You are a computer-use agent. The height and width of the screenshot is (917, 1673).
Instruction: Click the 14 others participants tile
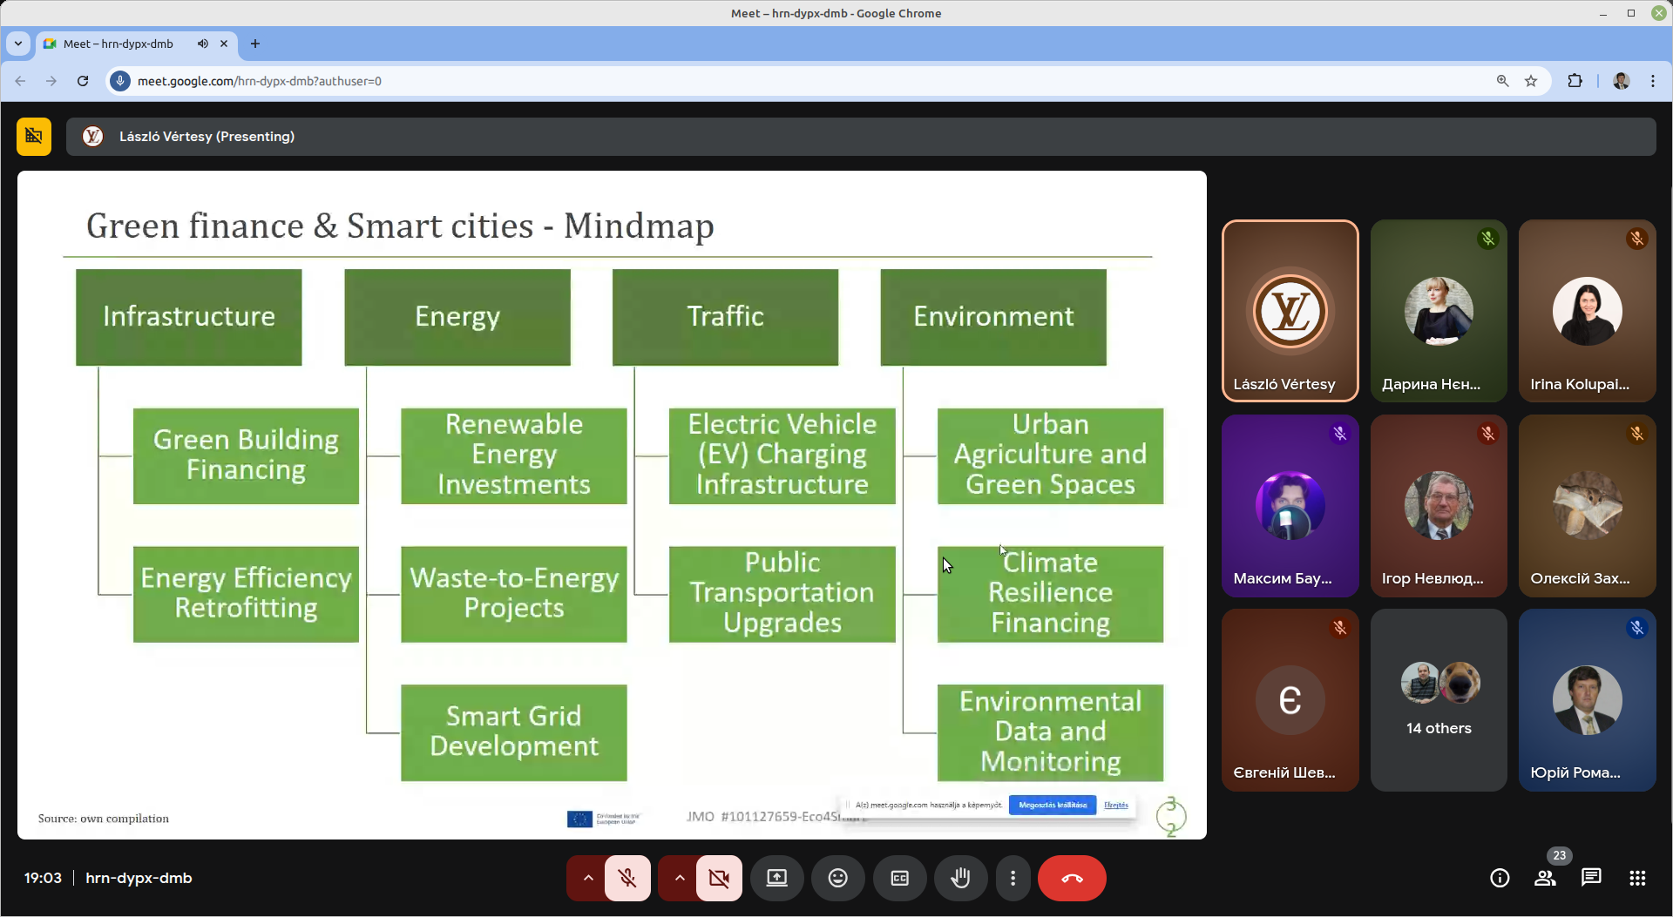click(x=1438, y=700)
